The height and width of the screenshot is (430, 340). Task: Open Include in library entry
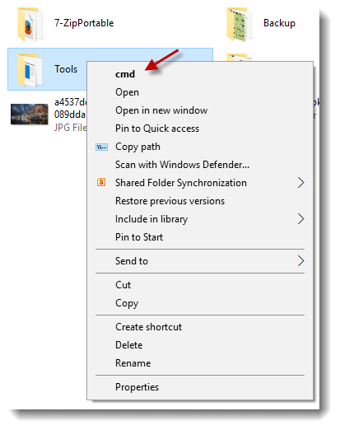[200, 219]
